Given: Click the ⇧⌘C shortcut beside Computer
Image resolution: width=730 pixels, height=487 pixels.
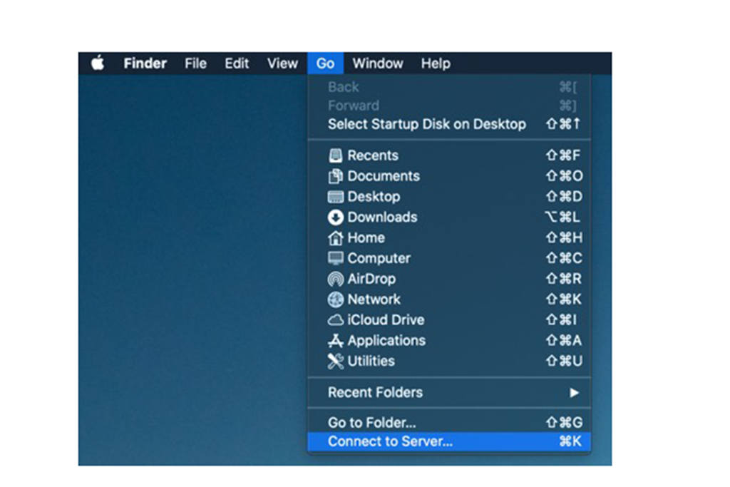Looking at the screenshot, I should tap(564, 258).
